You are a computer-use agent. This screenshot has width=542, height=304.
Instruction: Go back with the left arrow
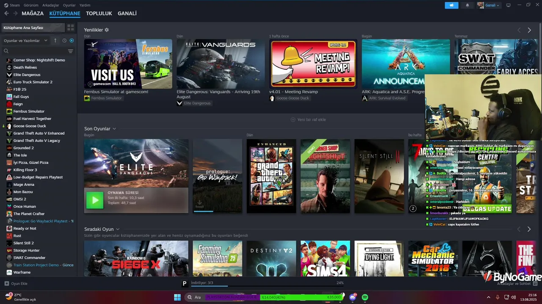(6, 14)
